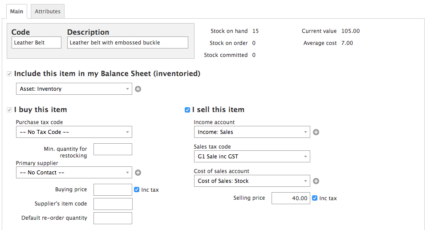The height and width of the screenshot is (230, 426).
Task: Uncheck Inc tax next to Selling price
Action: [x=315, y=198]
